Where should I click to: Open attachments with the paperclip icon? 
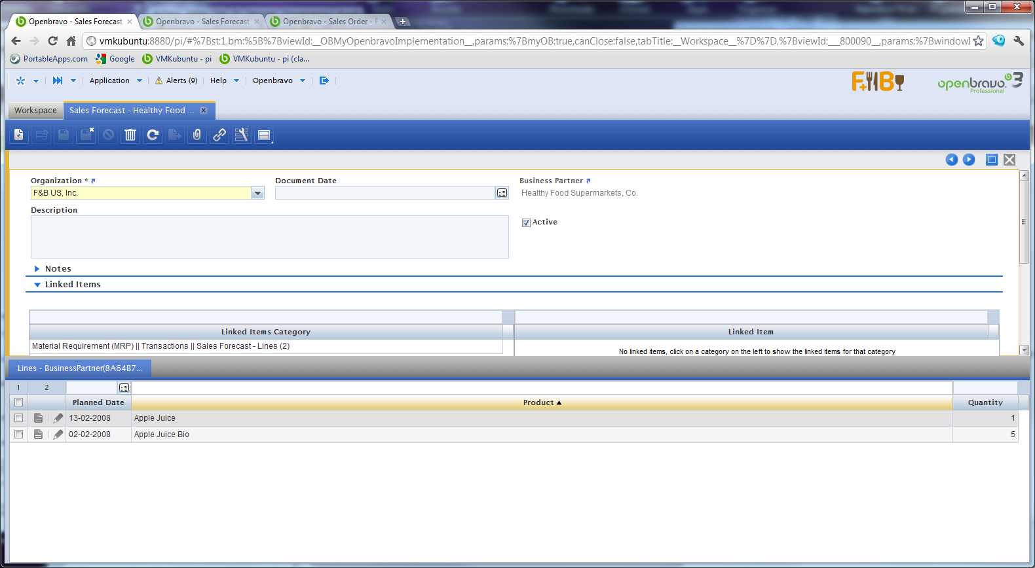(x=197, y=135)
